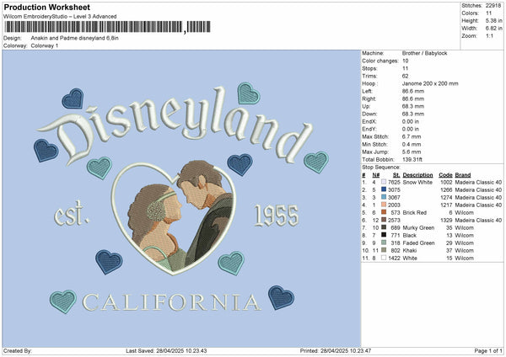This screenshot has width=506, height=357.
Task: Click the teal heart left of CALIFORNIA
Action: click(63, 301)
